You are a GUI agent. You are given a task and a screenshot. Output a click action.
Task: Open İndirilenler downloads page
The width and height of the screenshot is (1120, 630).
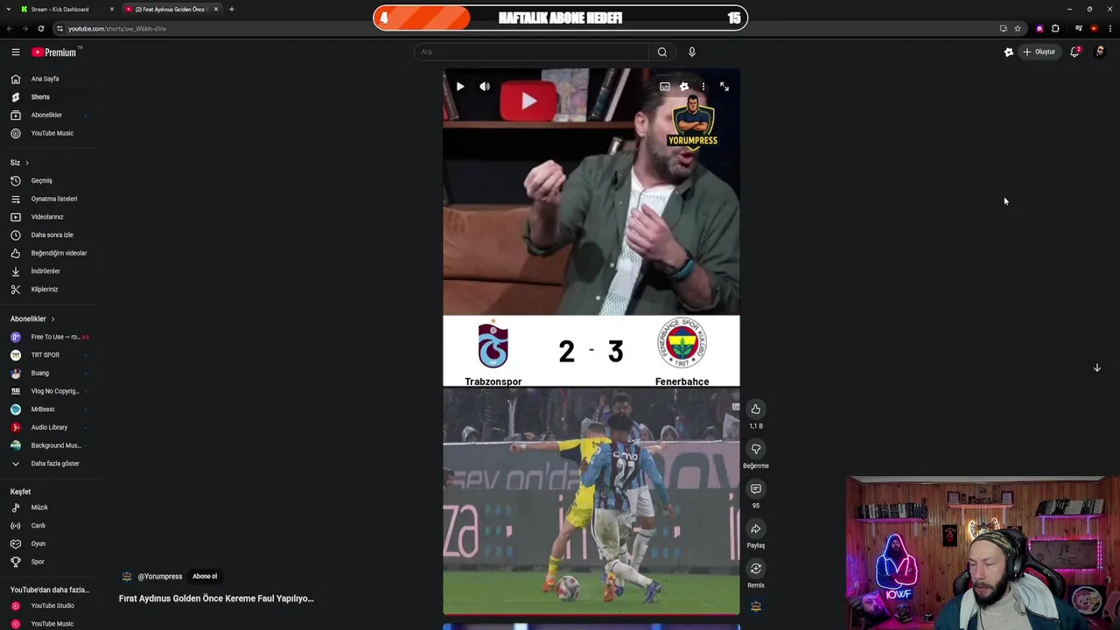[x=45, y=271]
